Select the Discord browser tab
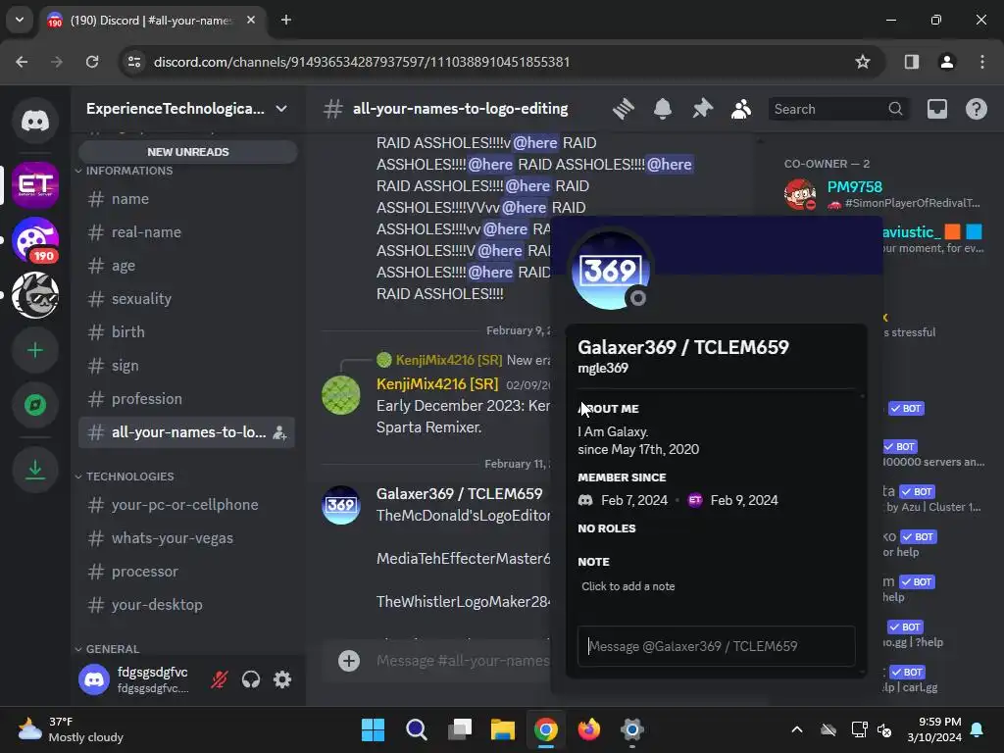 153,20
